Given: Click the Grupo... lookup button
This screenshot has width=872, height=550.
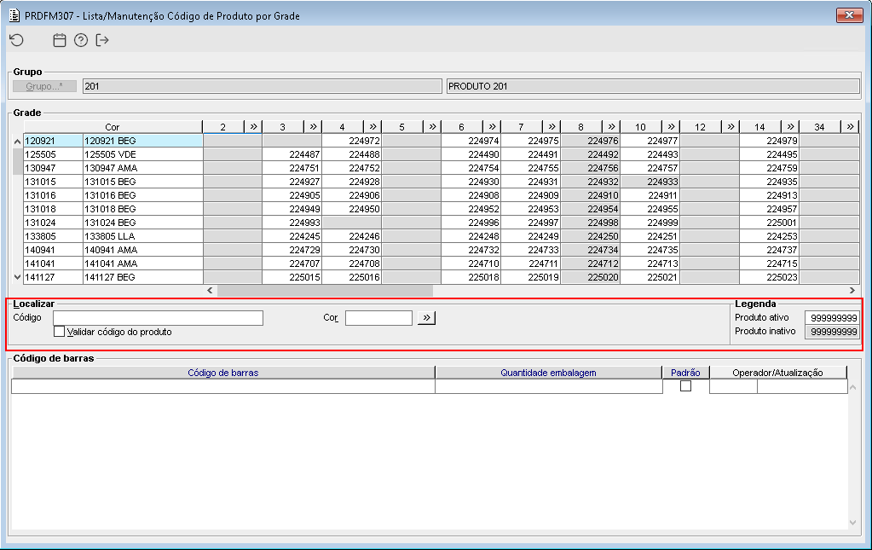Looking at the screenshot, I should click(x=44, y=86).
